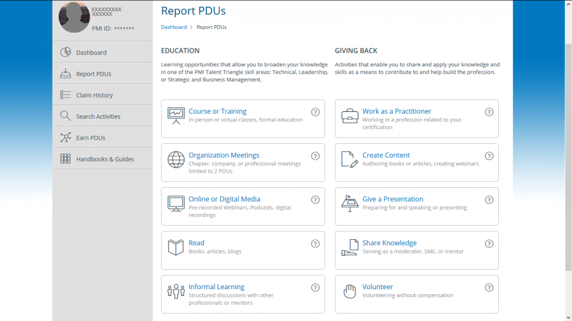The width and height of the screenshot is (572, 321).
Task: Click the Search Activities magnifier icon
Action: (x=66, y=116)
